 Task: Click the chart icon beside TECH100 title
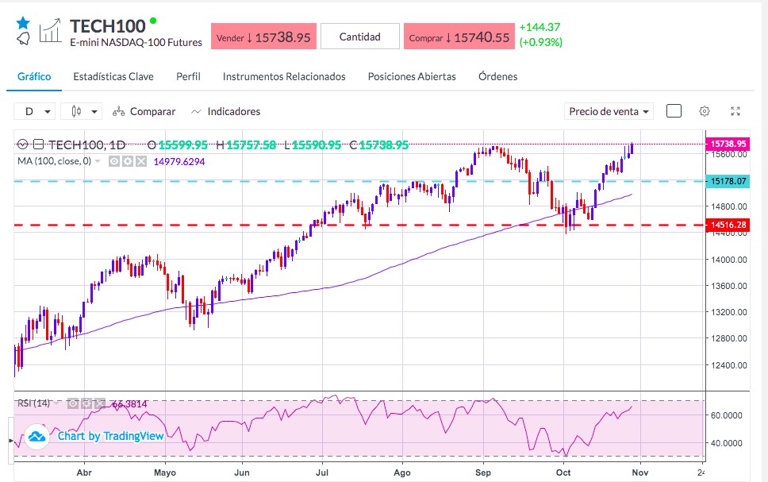[51, 30]
